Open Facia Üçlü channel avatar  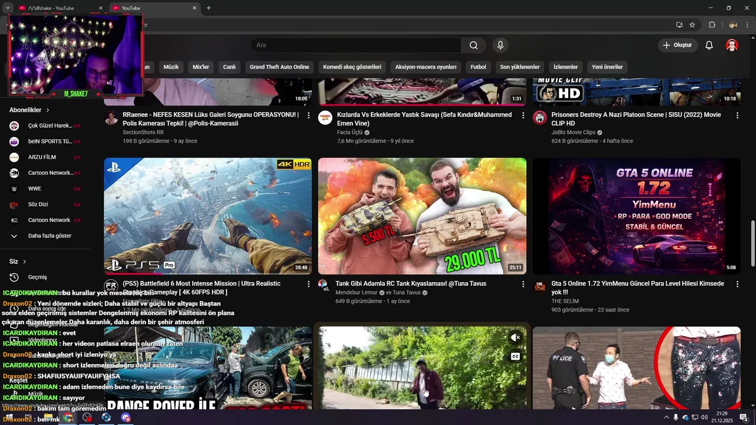(325, 117)
